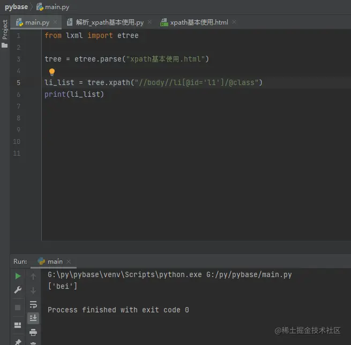
Task: Open run configuration wrench icon
Action: point(18,290)
